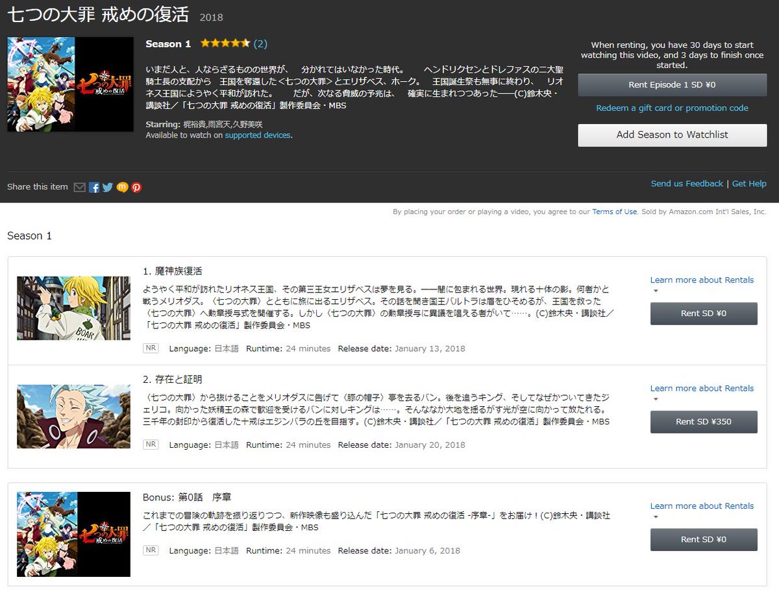Share this item via email icon
This screenshot has width=779, height=597.
coord(79,188)
